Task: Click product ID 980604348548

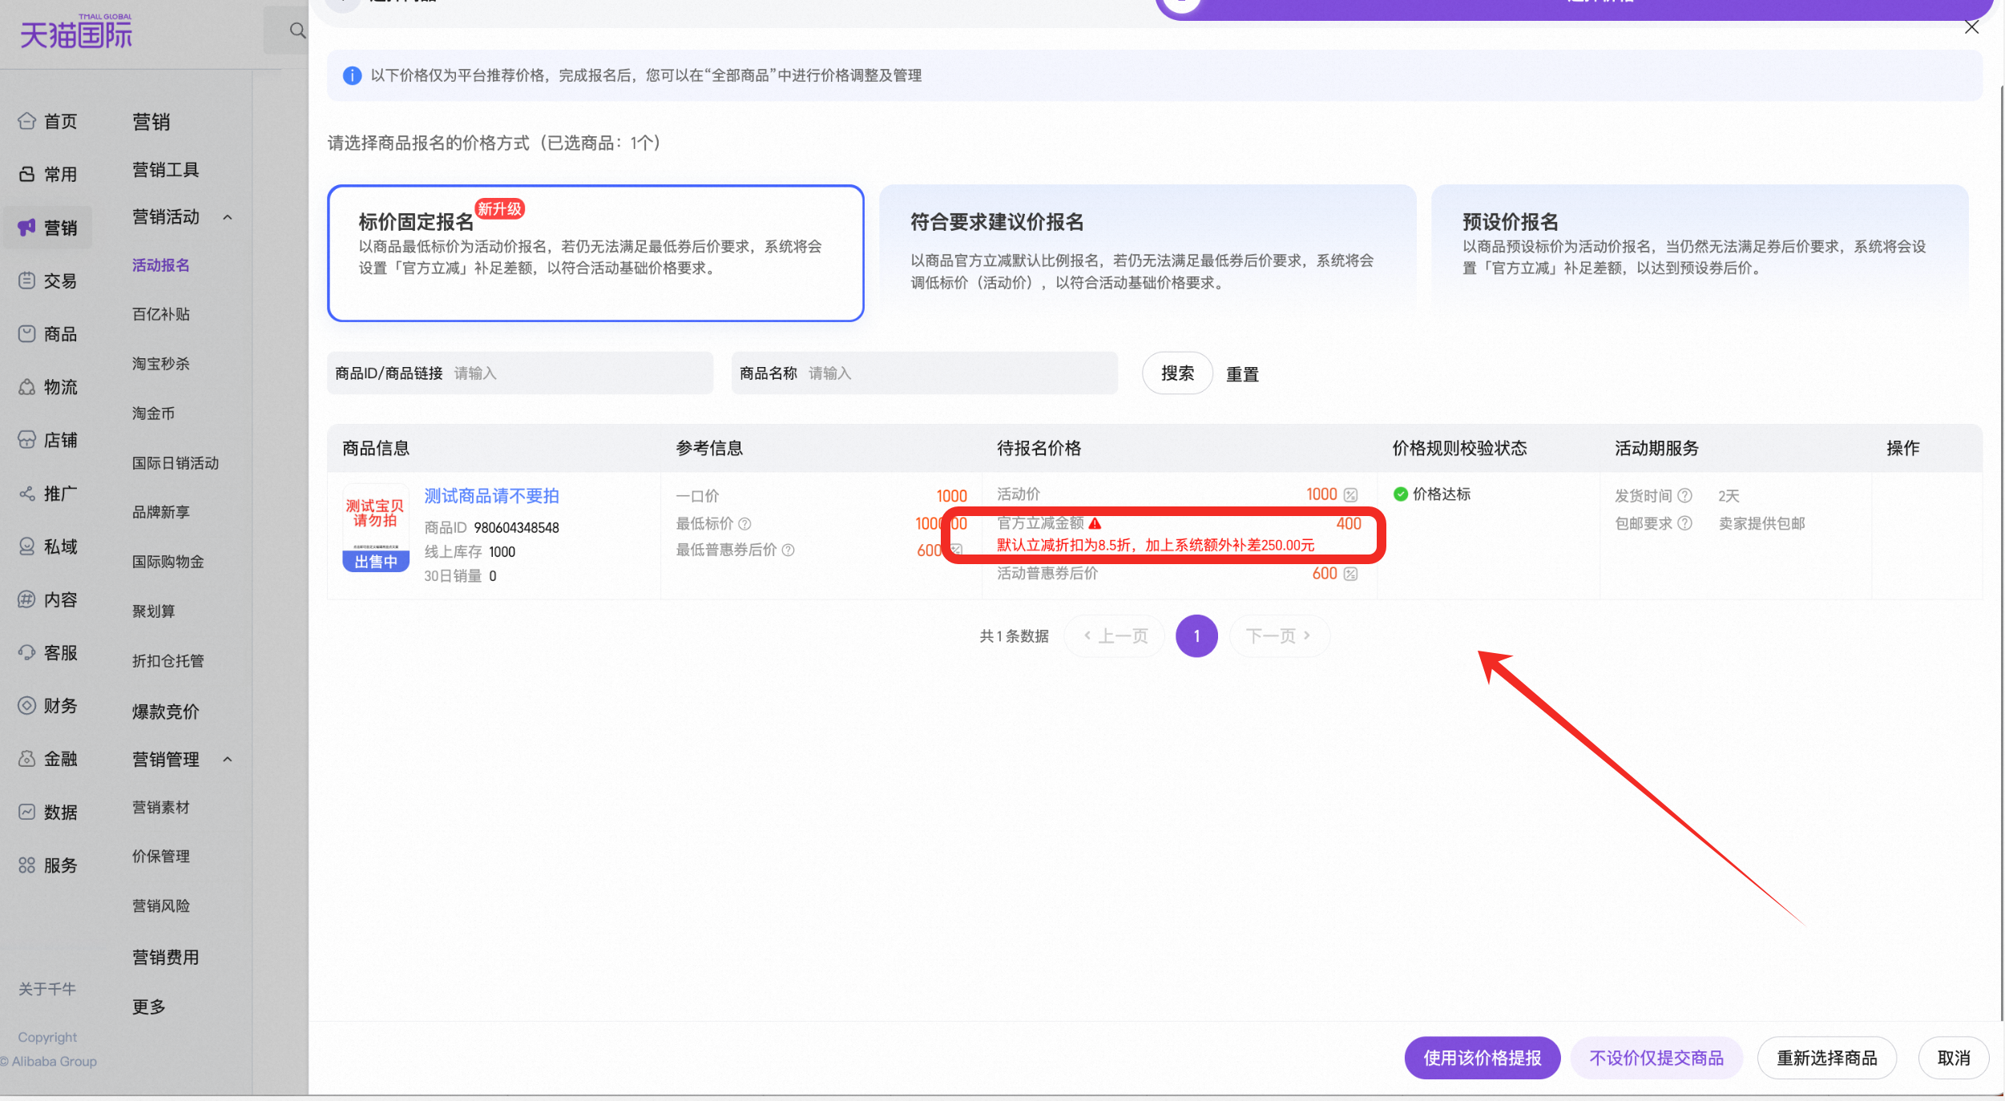Action: (x=517, y=528)
